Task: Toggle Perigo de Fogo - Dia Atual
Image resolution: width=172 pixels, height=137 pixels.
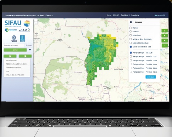Action: pyautogui.click(x=131, y=53)
